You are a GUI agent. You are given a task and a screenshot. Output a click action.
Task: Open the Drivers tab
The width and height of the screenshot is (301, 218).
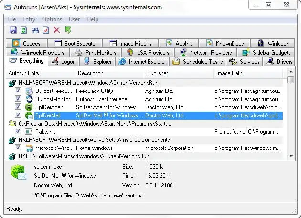click(x=279, y=62)
